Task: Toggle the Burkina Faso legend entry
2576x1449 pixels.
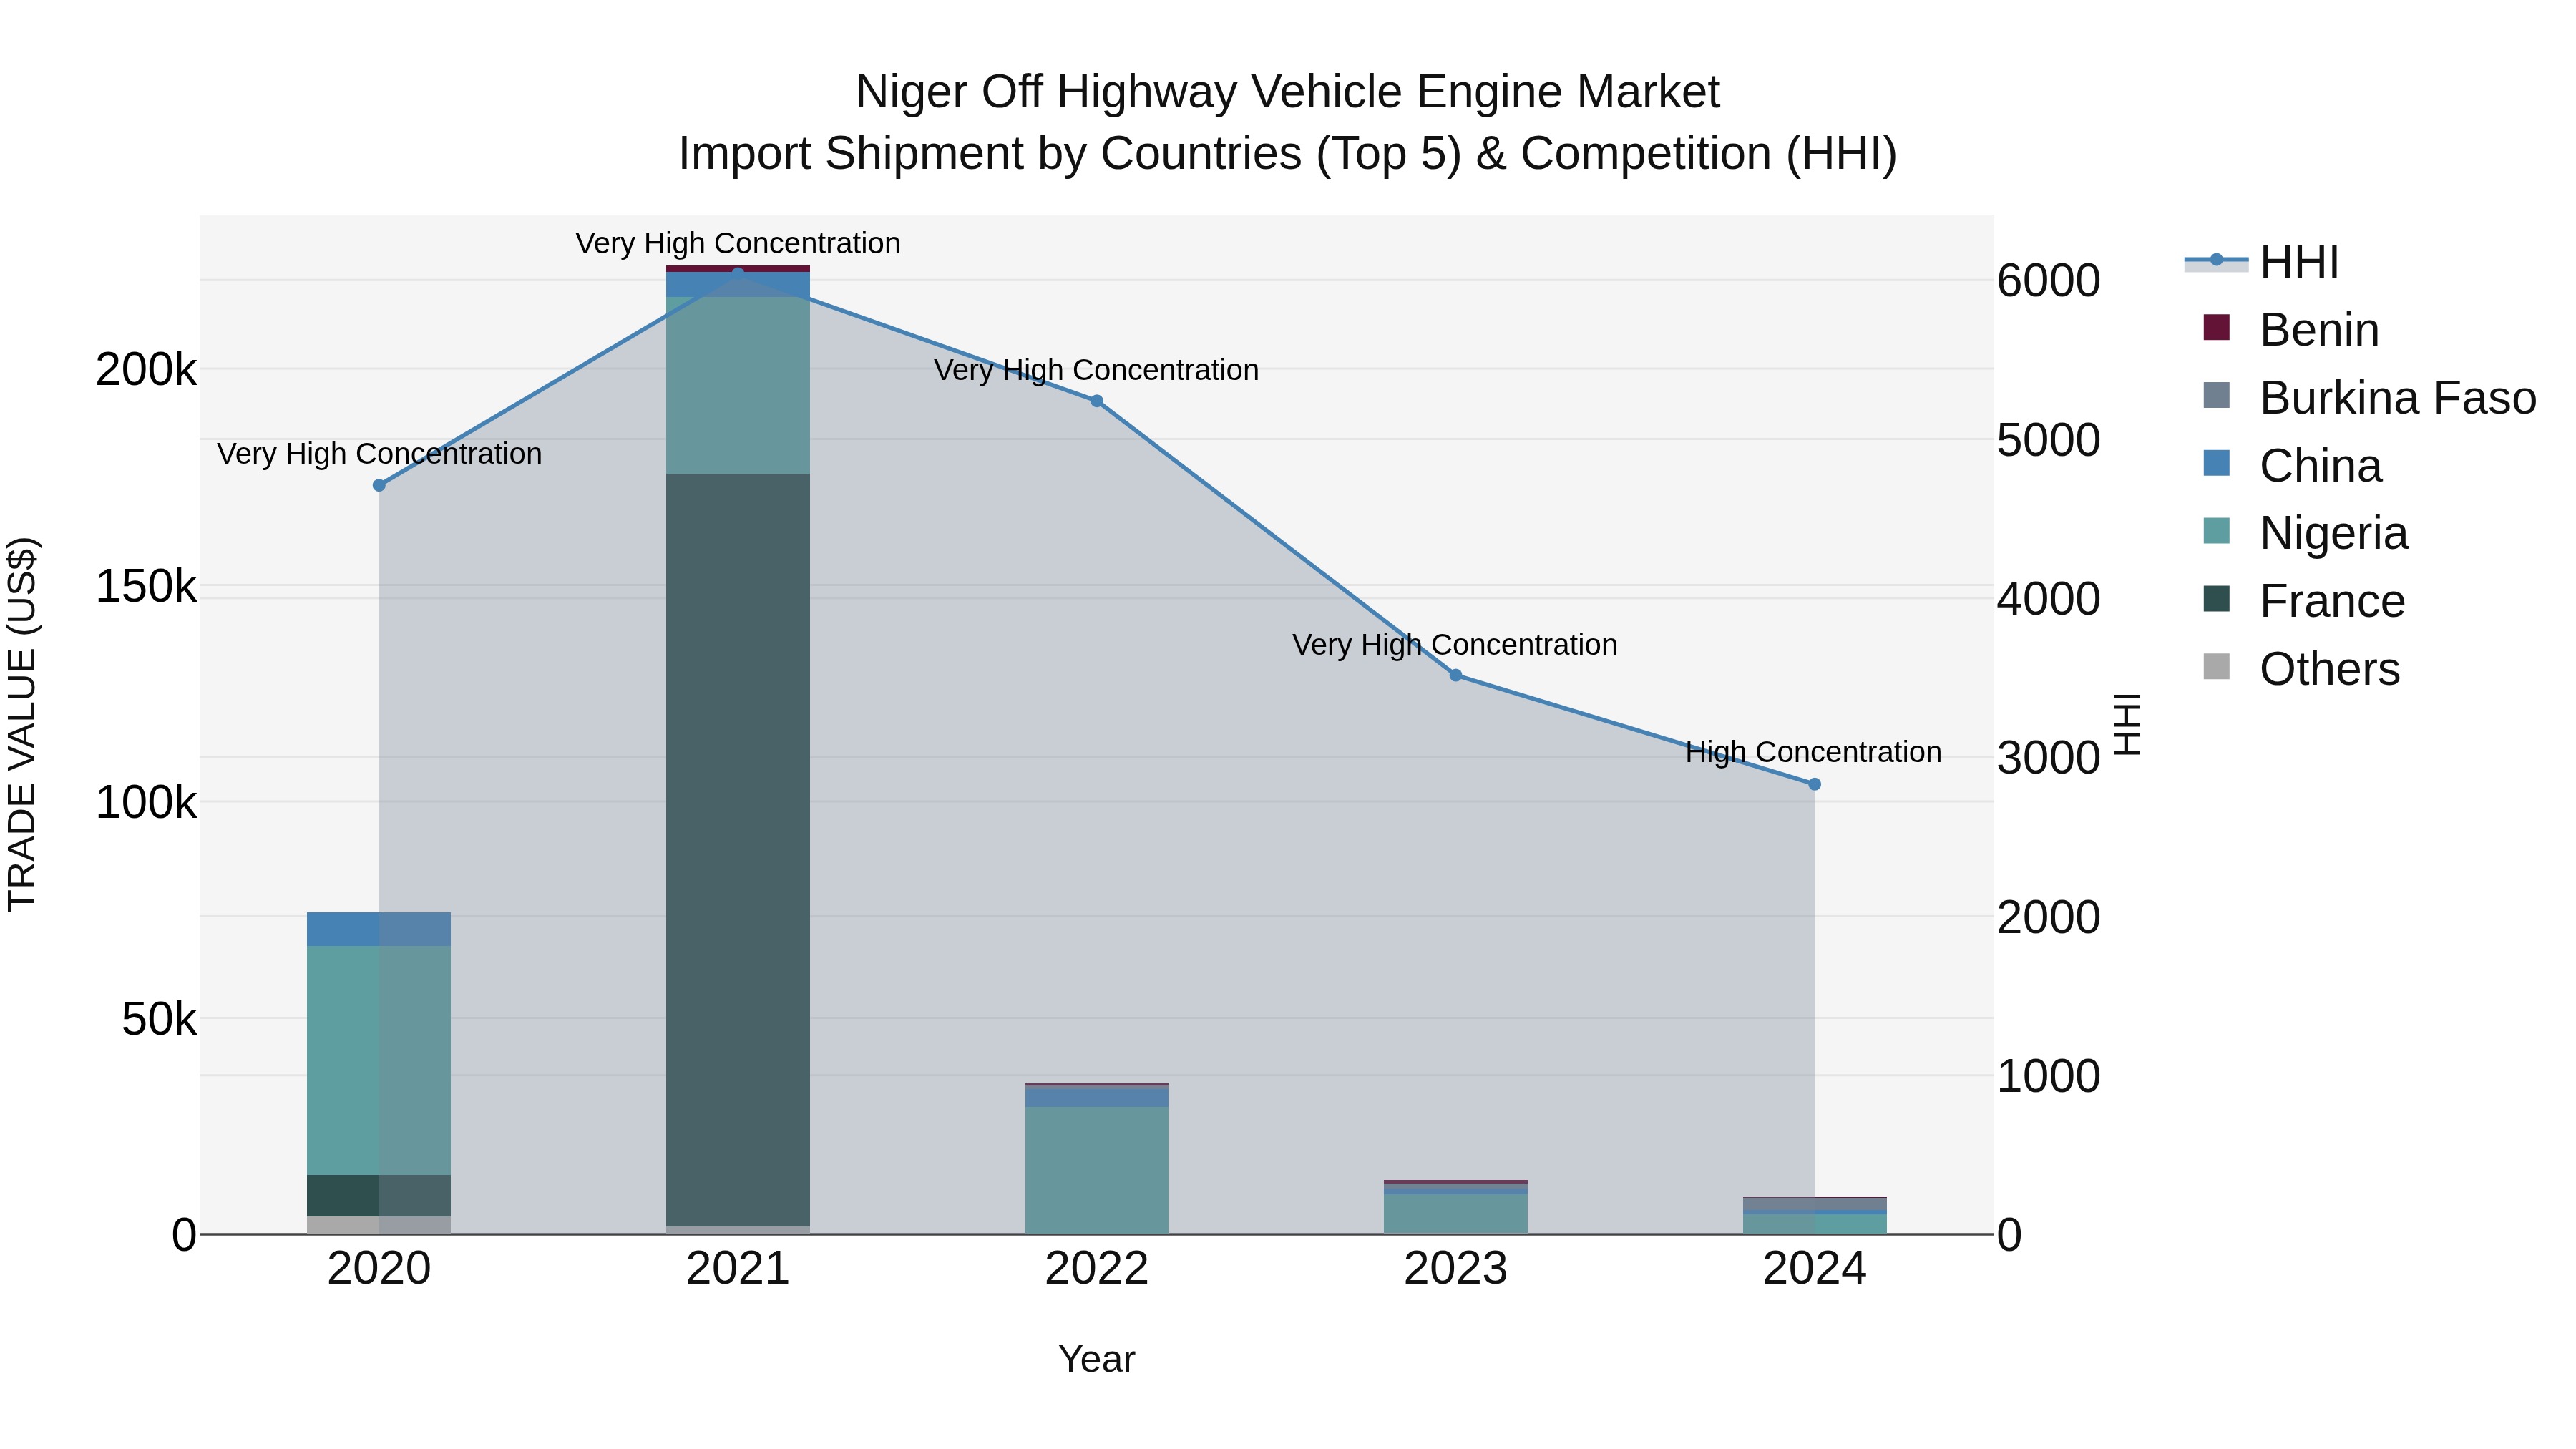Action: point(2369,398)
